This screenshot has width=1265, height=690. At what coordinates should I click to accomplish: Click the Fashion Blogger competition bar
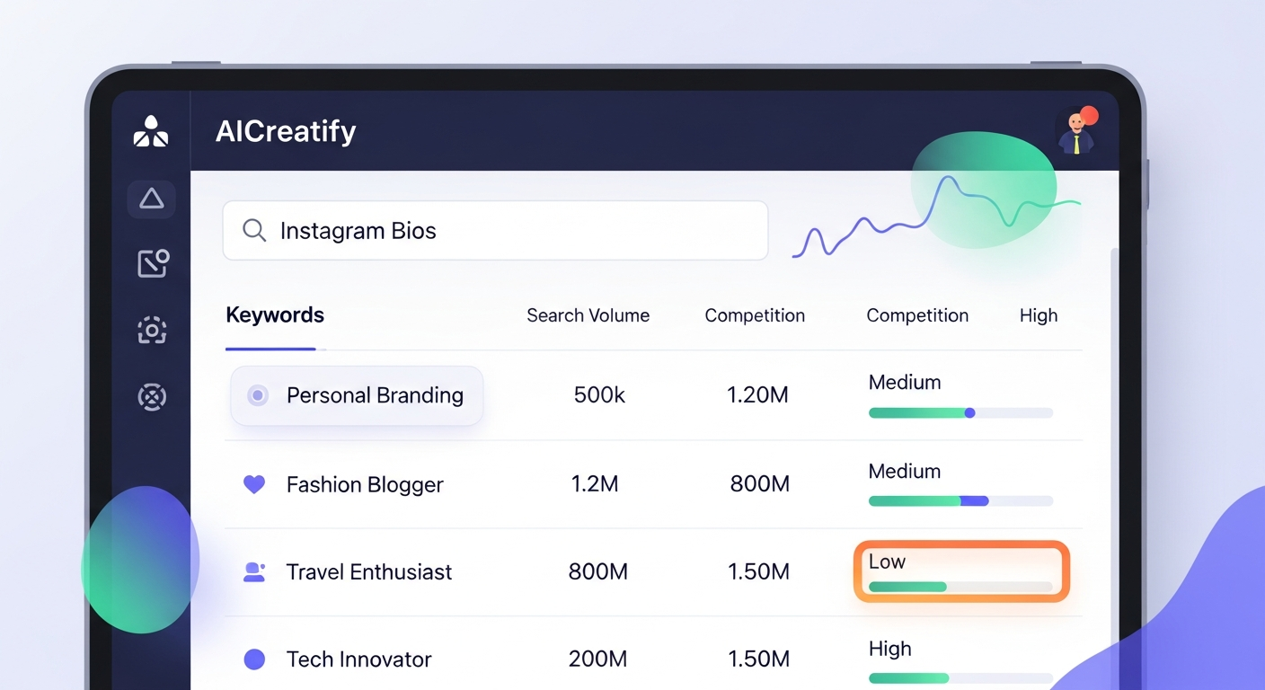[960, 500]
